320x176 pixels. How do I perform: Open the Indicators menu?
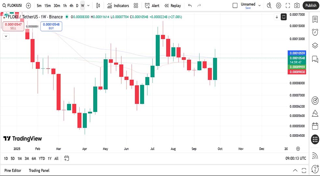(x=118, y=5)
